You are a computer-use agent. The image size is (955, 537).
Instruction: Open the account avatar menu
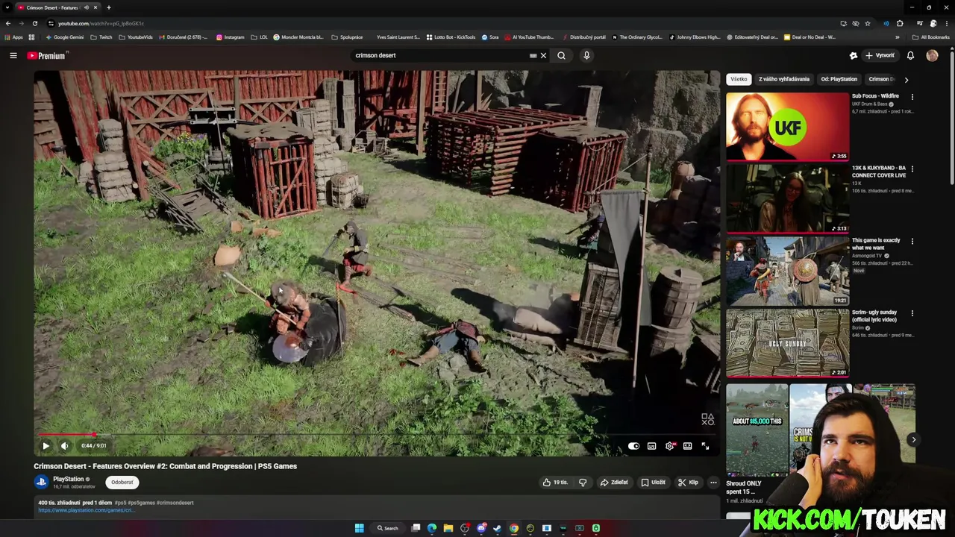coord(932,55)
